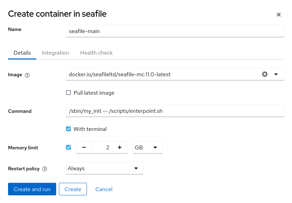This screenshot has height=203, width=292.
Task: Close the Create container dialog
Action: pyautogui.click(x=279, y=15)
